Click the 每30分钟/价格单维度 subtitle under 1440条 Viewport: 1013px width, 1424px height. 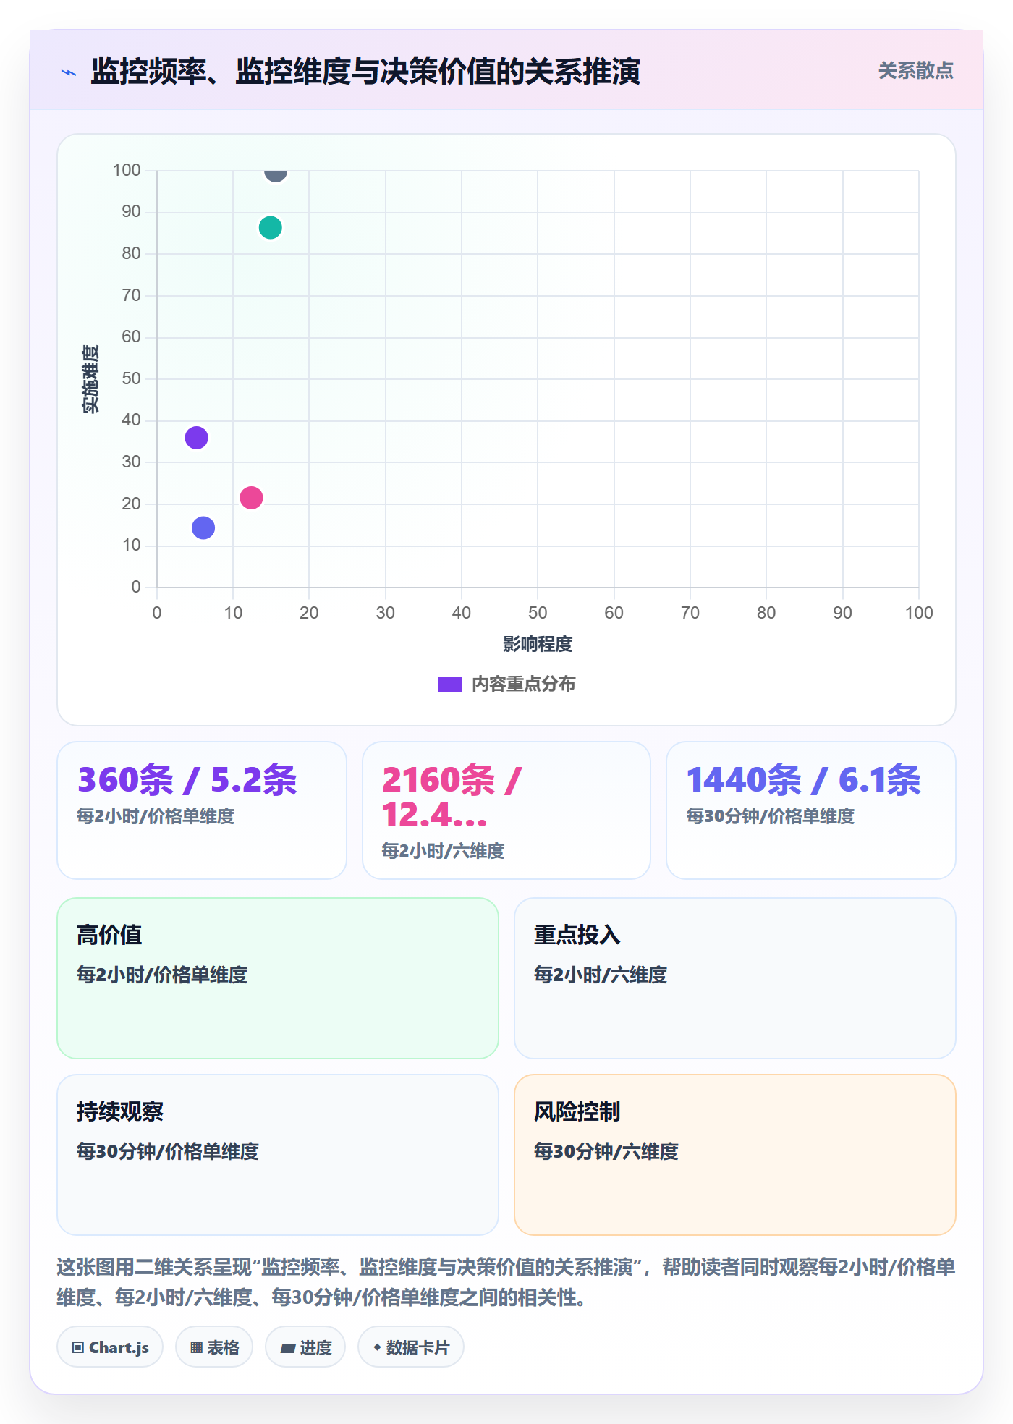[x=771, y=816]
